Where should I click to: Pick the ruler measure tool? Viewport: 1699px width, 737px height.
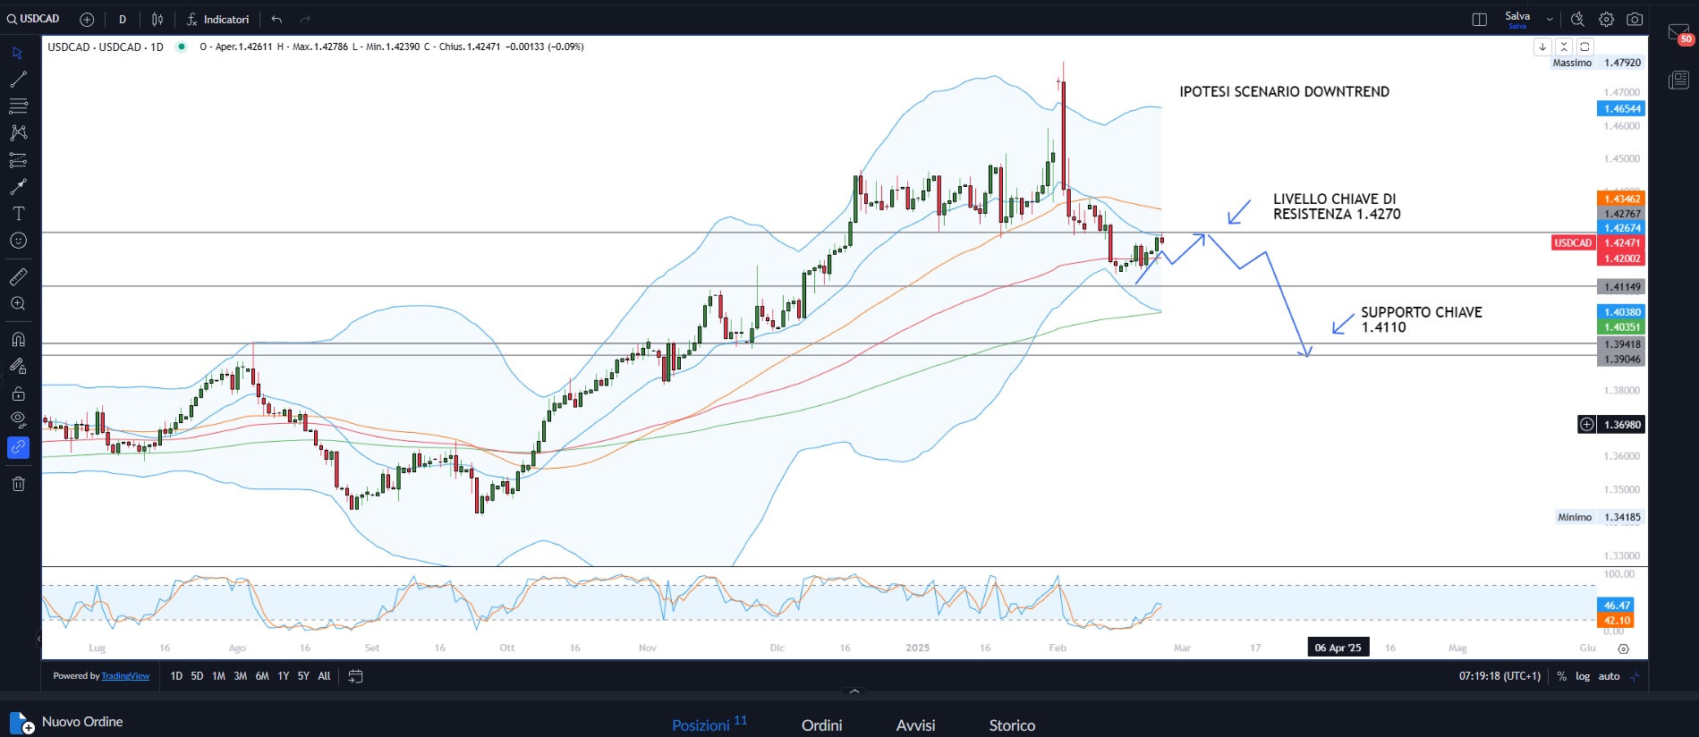(x=18, y=277)
